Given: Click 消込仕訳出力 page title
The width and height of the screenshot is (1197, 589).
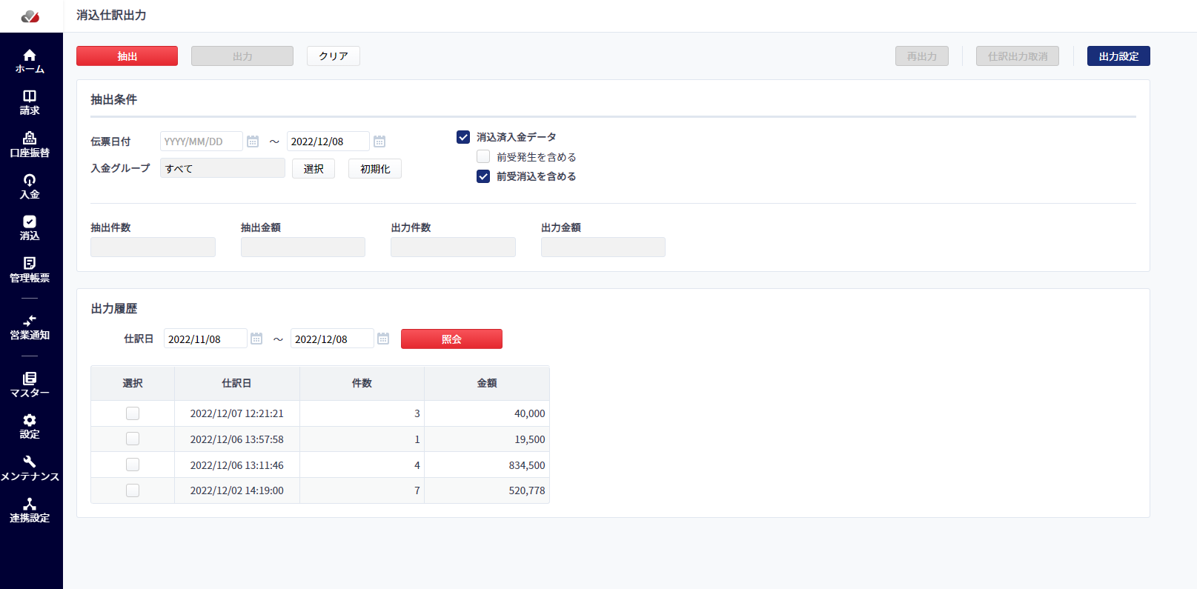Looking at the screenshot, I should [111, 15].
